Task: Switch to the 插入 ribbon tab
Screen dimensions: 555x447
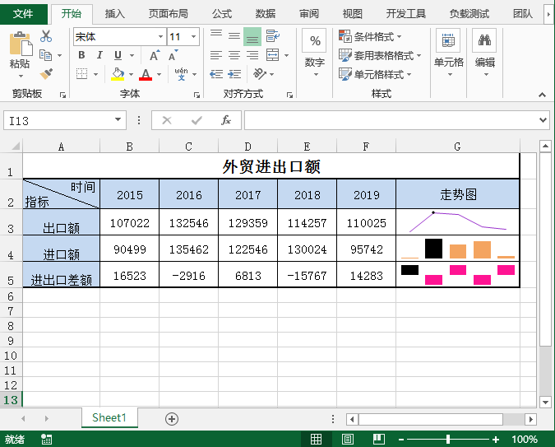Action: click(x=115, y=13)
